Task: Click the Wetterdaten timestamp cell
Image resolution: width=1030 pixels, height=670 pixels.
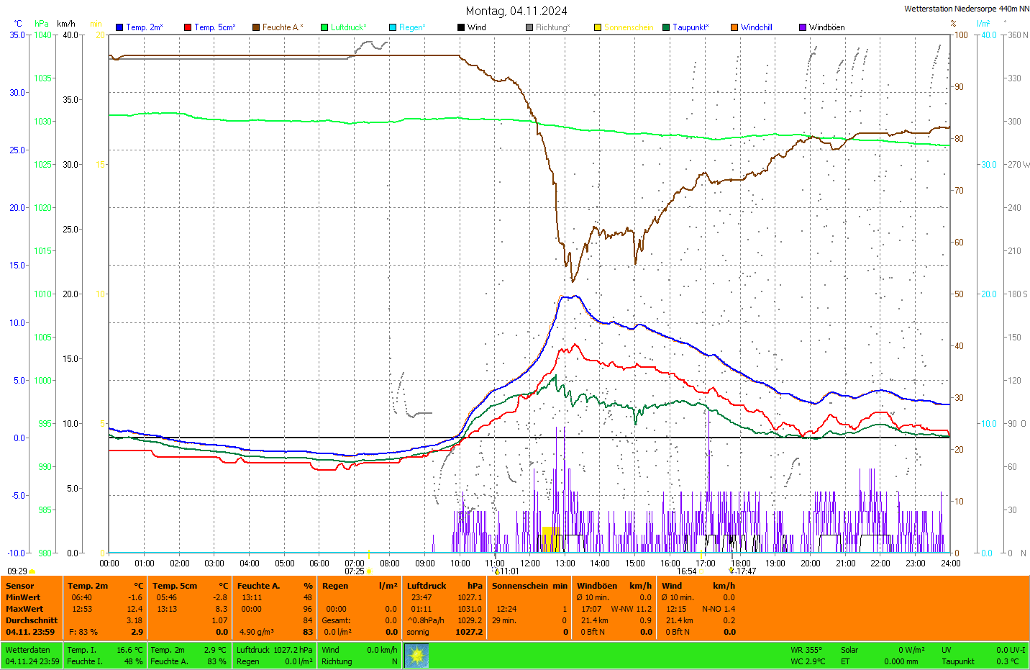Action: [32, 656]
